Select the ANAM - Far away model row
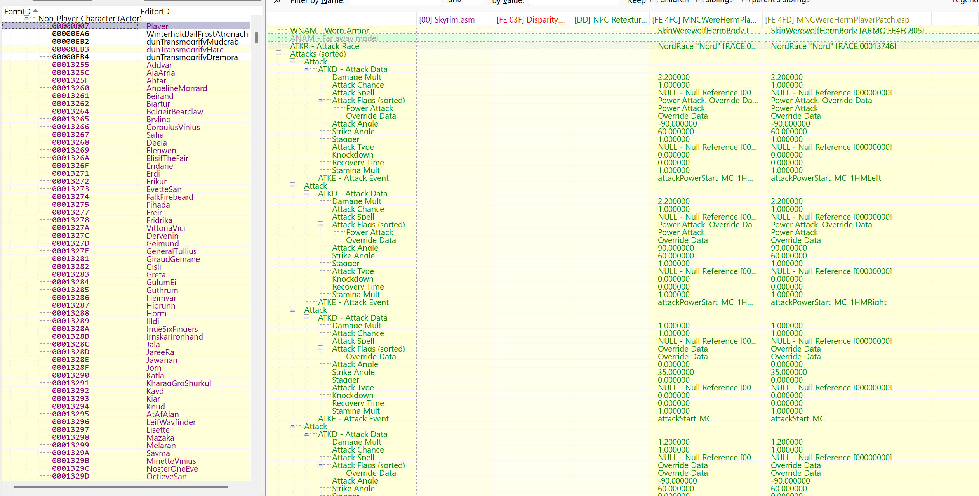Screen dimensions: 979x496 [334, 38]
